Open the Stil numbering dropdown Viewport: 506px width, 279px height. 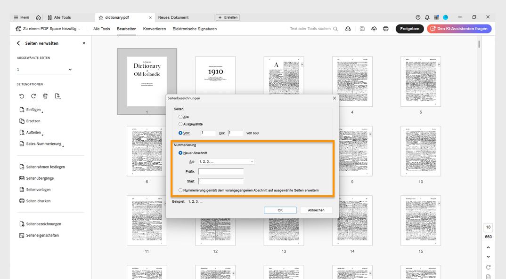tap(226, 162)
